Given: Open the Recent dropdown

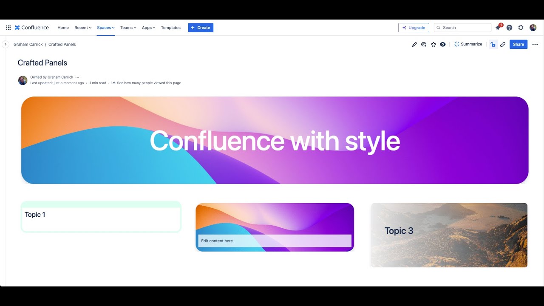Looking at the screenshot, I should (x=83, y=28).
